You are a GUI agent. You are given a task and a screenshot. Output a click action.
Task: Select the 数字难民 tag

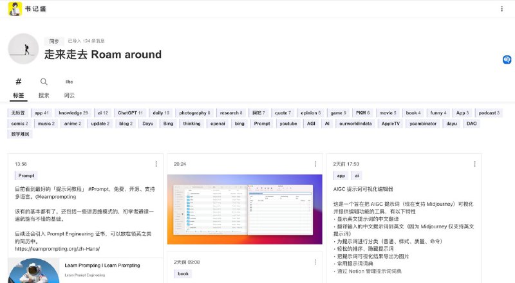20,134
